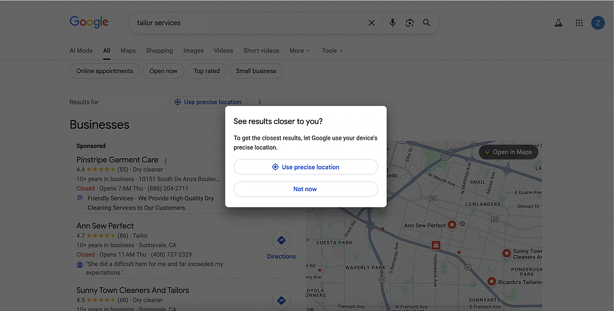Switch to Images tab
Screen dimensions: 614x311
click(x=194, y=50)
